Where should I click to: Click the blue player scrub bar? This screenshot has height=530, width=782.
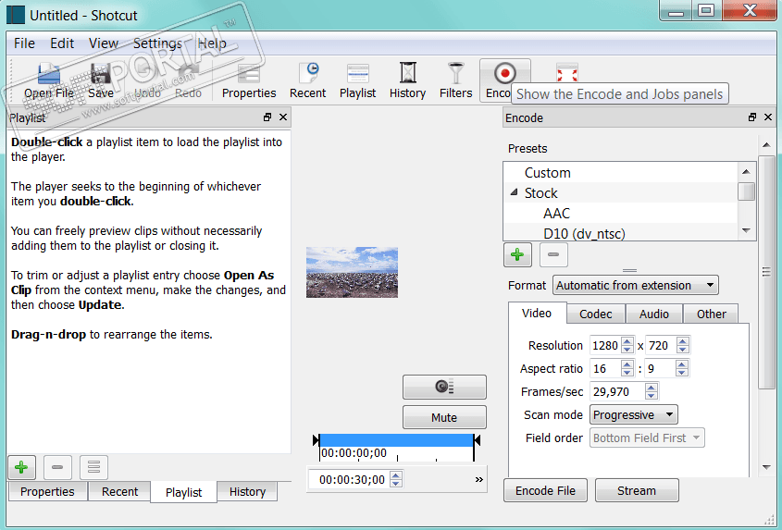click(x=396, y=439)
